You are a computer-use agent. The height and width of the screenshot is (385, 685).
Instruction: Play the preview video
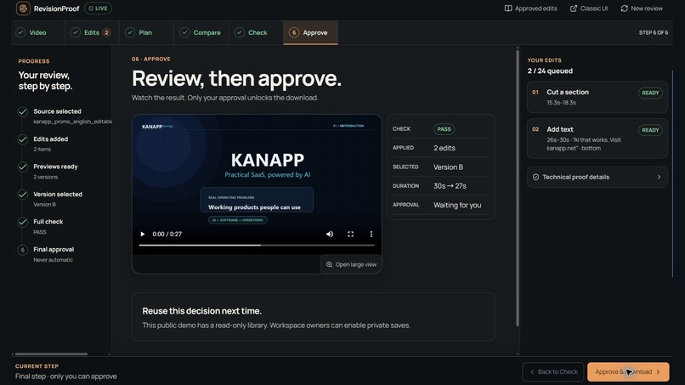pyautogui.click(x=143, y=235)
